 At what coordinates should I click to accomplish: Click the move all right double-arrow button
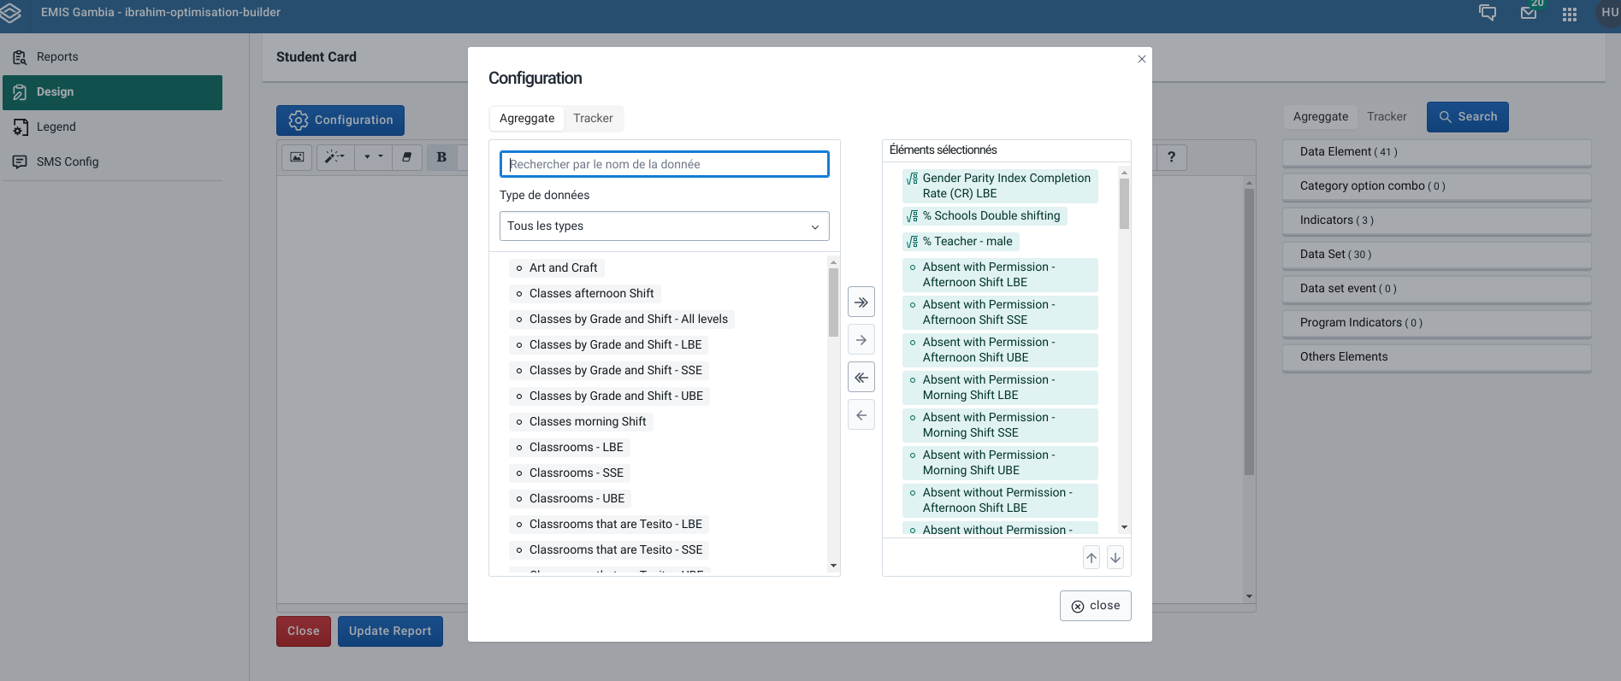(861, 302)
